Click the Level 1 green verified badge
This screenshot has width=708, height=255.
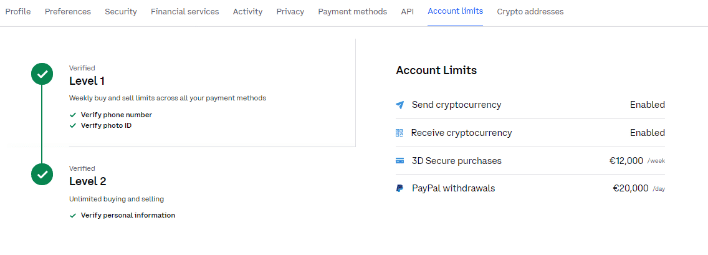pyautogui.click(x=42, y=74)
